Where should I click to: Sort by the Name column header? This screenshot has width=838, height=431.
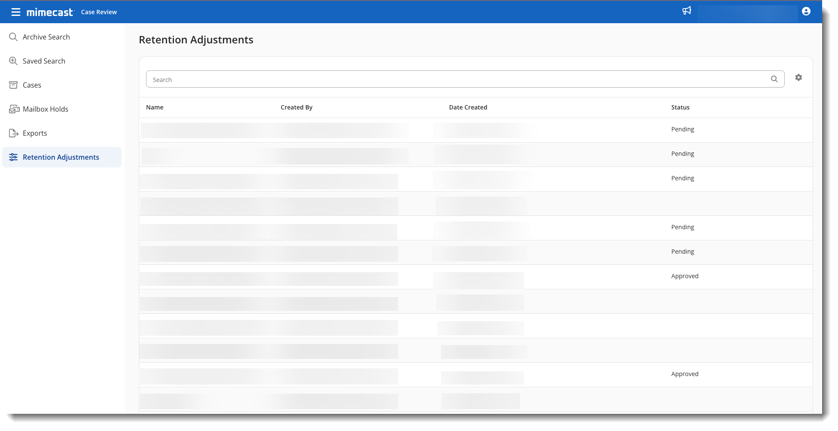pyautogui.click(x=155, y=107)
